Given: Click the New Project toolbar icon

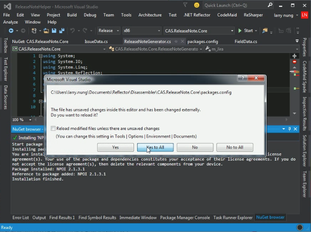Looking at the screenshot, I should [34, 31].
